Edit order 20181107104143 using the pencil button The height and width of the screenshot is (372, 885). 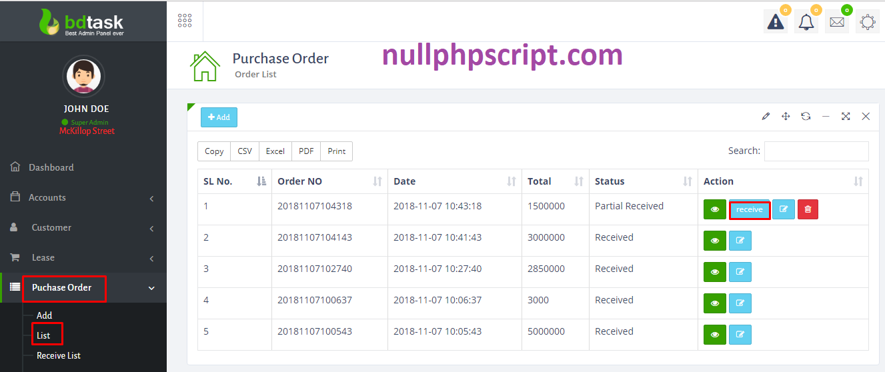740,241
